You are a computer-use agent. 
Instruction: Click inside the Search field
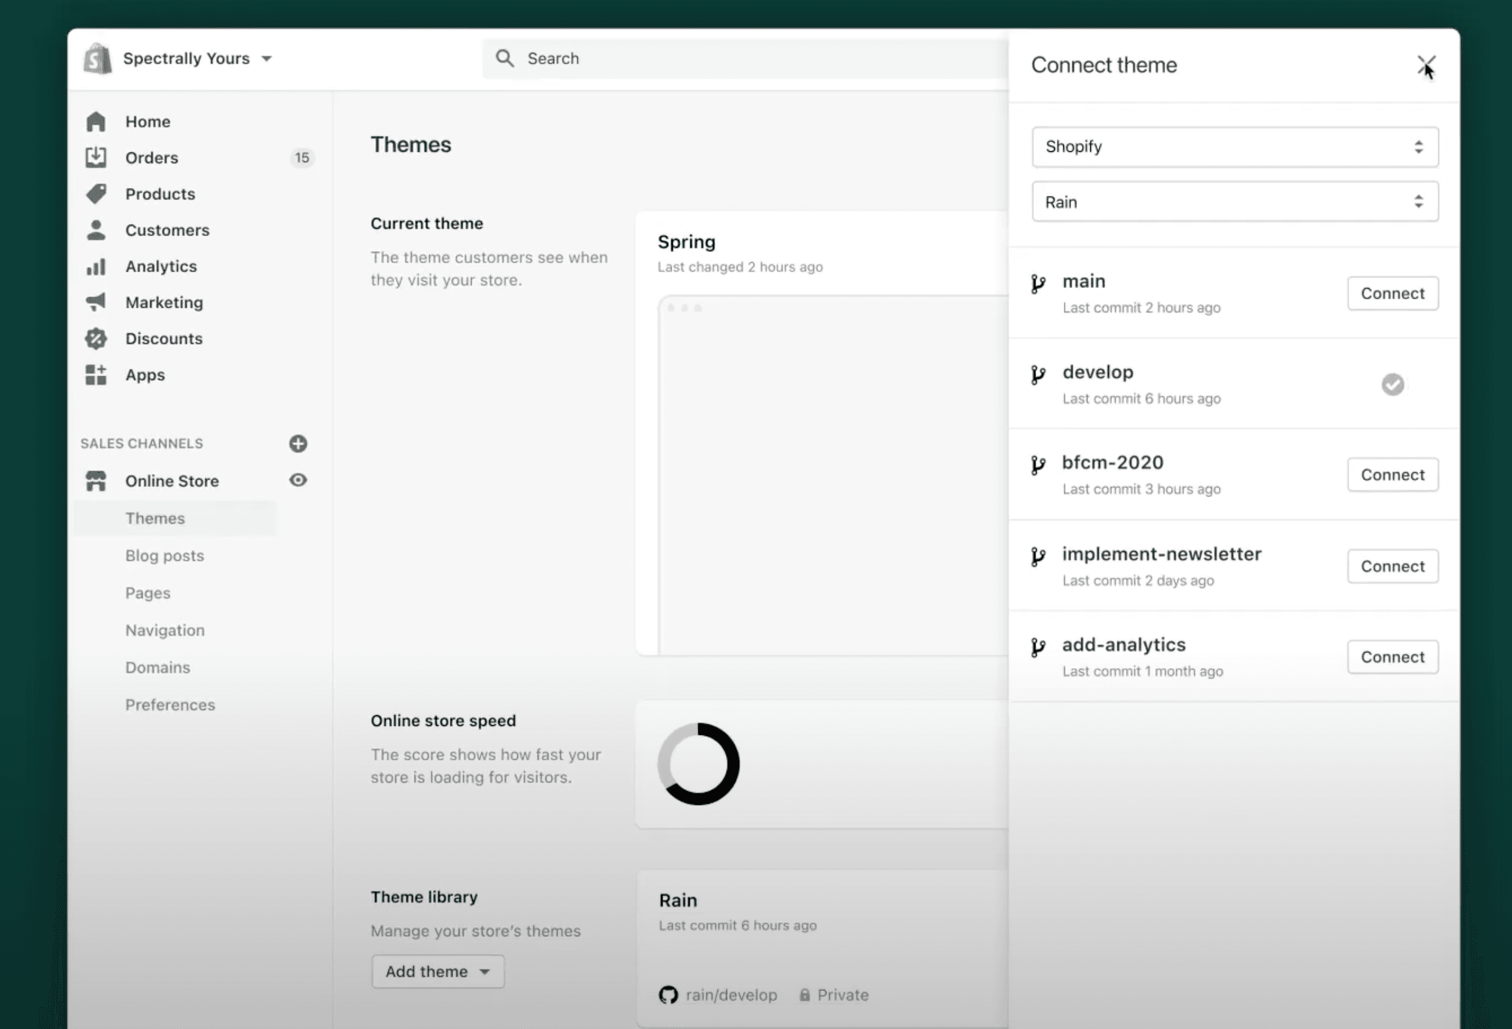pyautogui.click(x=716, y=58)
